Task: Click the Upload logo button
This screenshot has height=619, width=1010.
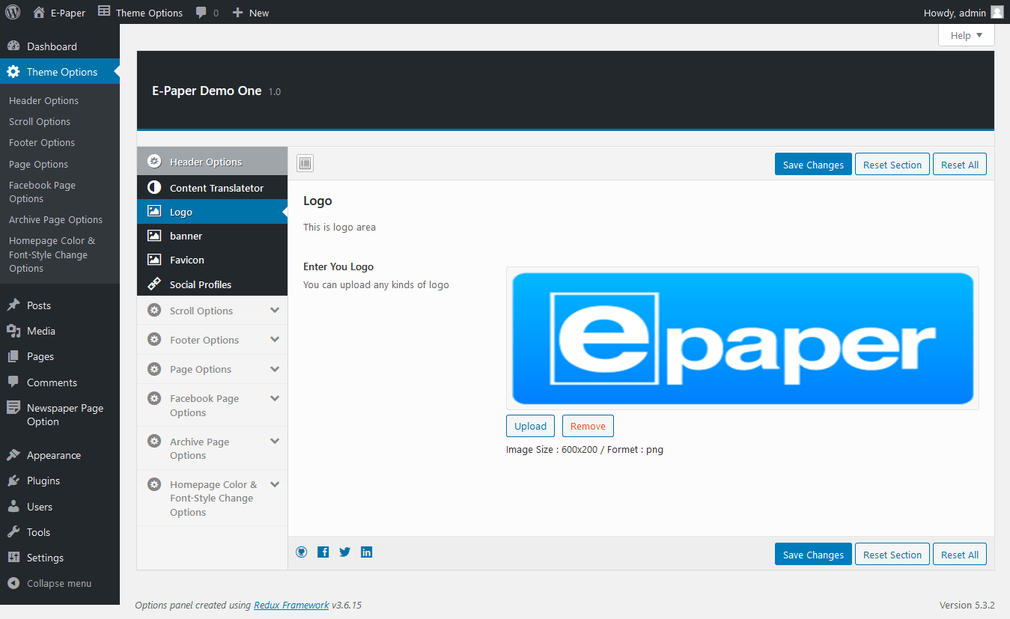Action: 531,426
